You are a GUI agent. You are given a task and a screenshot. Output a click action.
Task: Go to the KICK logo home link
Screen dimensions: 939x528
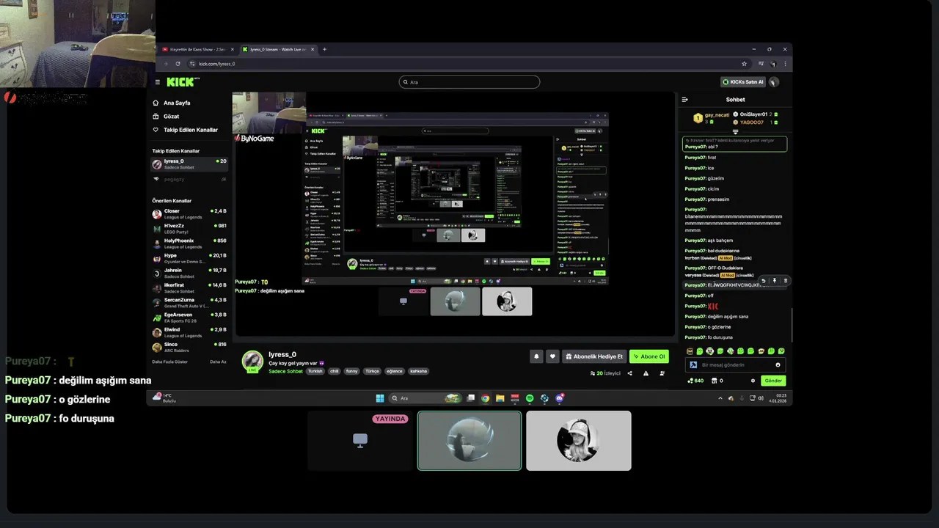coord(180,82)
